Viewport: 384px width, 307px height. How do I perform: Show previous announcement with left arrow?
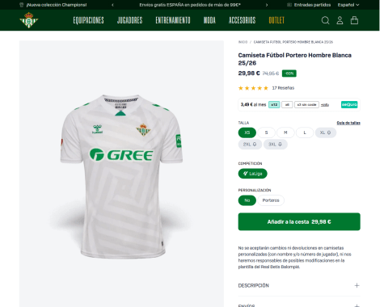pos(112,5)
